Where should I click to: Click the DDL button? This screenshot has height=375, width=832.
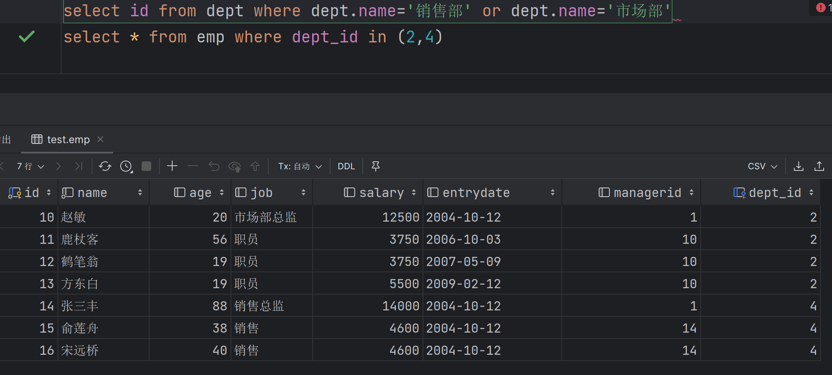pyautogui.click(x=346, y=166)
